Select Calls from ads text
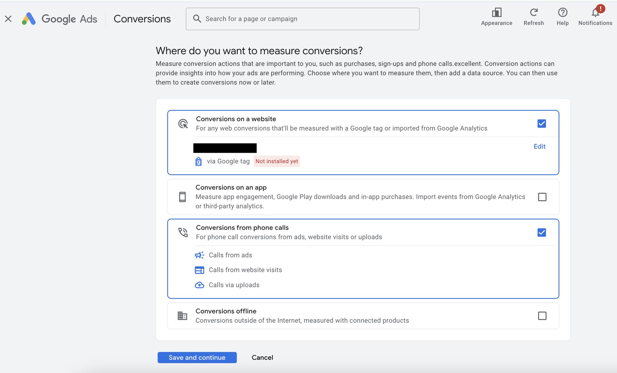The width and height of the screenshot is (617, 373). 230,255
